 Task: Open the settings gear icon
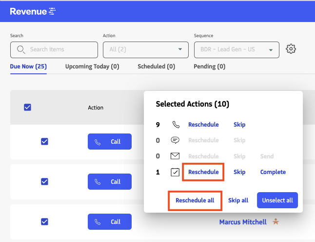(x=291, y=49)
